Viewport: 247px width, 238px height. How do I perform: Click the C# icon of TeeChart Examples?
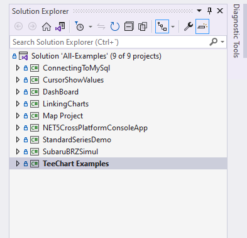35,164
